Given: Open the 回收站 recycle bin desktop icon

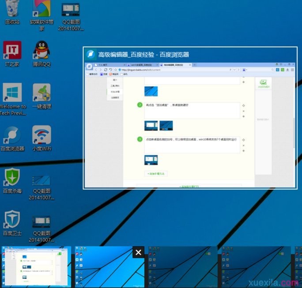Looking at the screenshot, I should click(x=12, y=11).
